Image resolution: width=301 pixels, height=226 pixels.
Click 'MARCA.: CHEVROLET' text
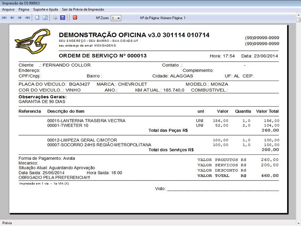pyautogui.click(x=122, y=84)
